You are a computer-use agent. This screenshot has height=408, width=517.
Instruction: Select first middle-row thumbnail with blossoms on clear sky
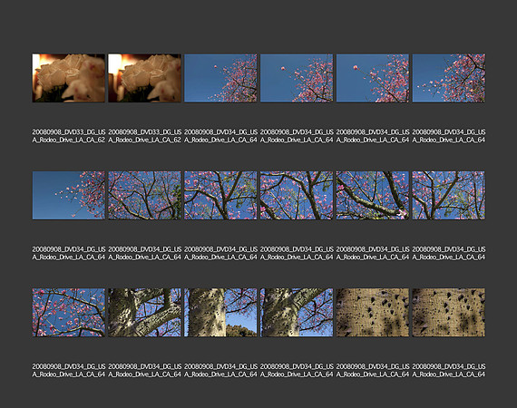69,195
